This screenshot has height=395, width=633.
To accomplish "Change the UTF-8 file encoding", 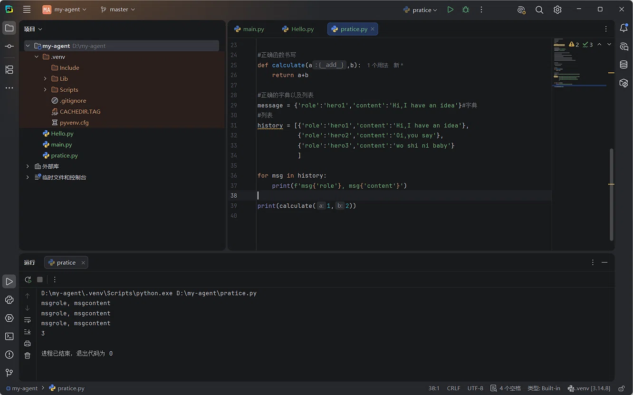I will pyautogui.click(x=475, y=388).
